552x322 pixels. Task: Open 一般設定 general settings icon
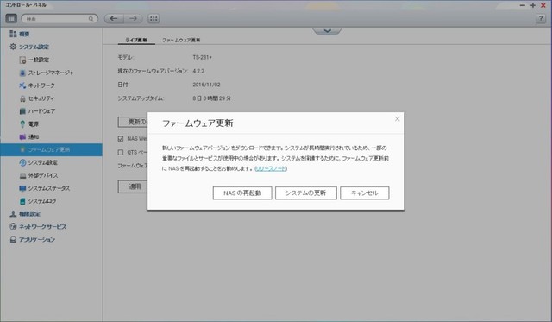pos(22,60)
